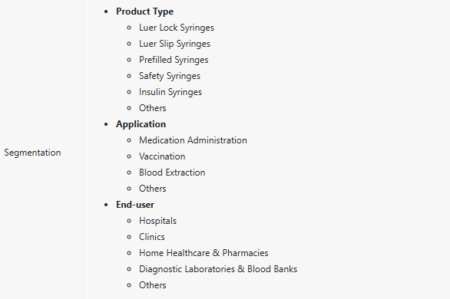Image resolution: width=450 pixels, height=299 pixels.
Task: Click Others under Application
Action: click(x=152, y=189)
